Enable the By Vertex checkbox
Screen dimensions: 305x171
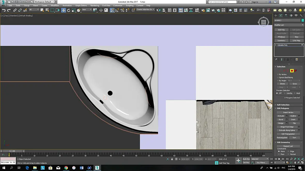click(278, 74)
